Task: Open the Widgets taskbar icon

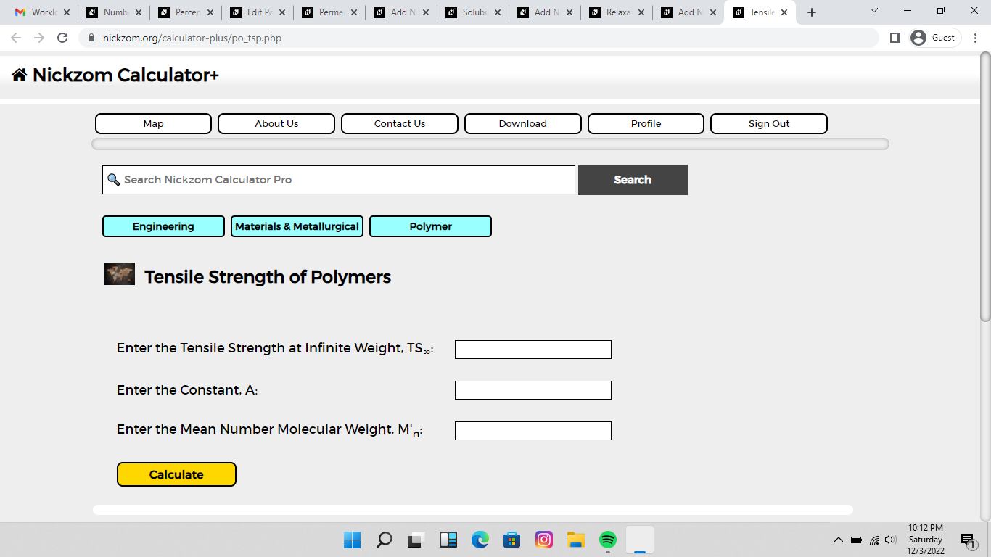Action: [x=448, y=540]
